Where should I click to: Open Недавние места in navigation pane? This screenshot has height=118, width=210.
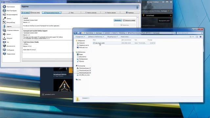(83, 45)
